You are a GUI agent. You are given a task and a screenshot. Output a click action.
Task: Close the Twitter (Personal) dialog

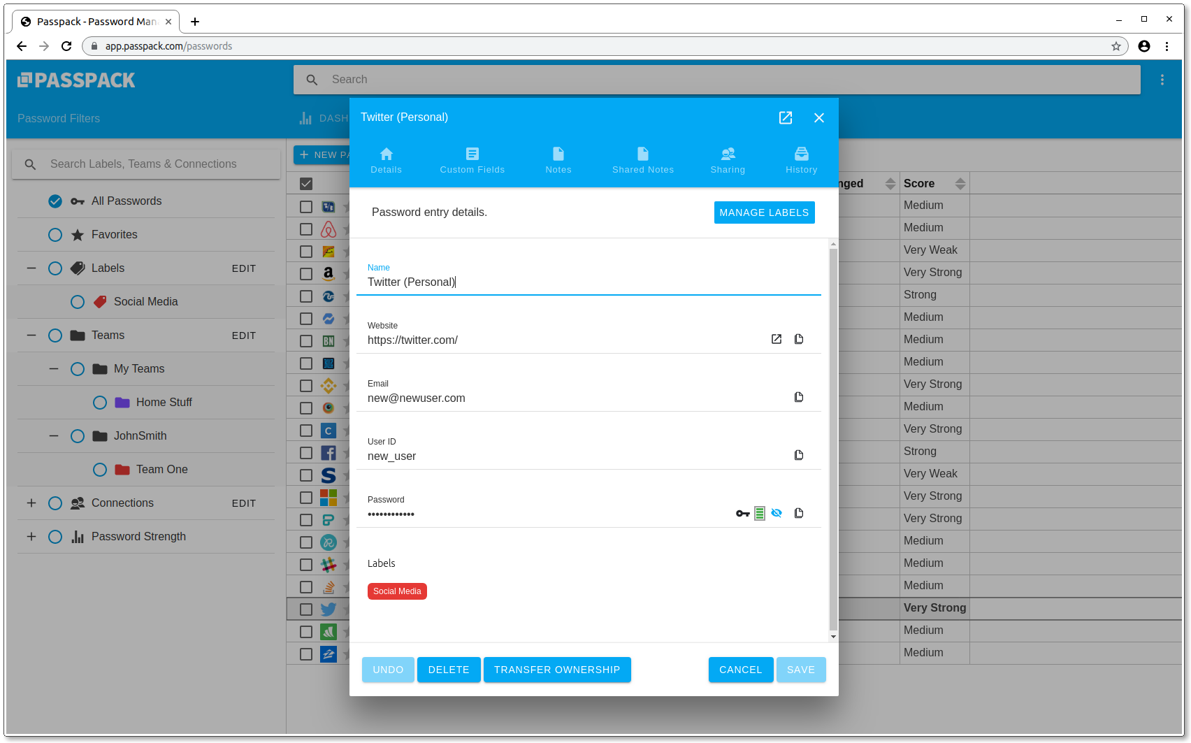click(819, 117)
